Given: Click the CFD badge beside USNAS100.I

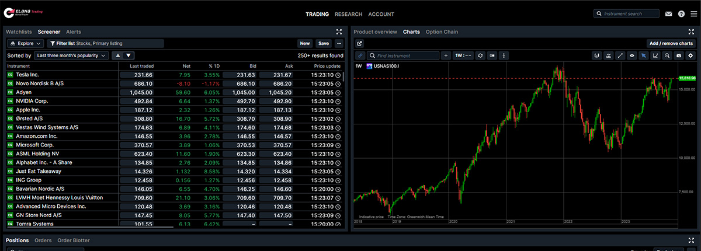Looking at the screenshot, I should pyautogui.click(x=369, y=66).
